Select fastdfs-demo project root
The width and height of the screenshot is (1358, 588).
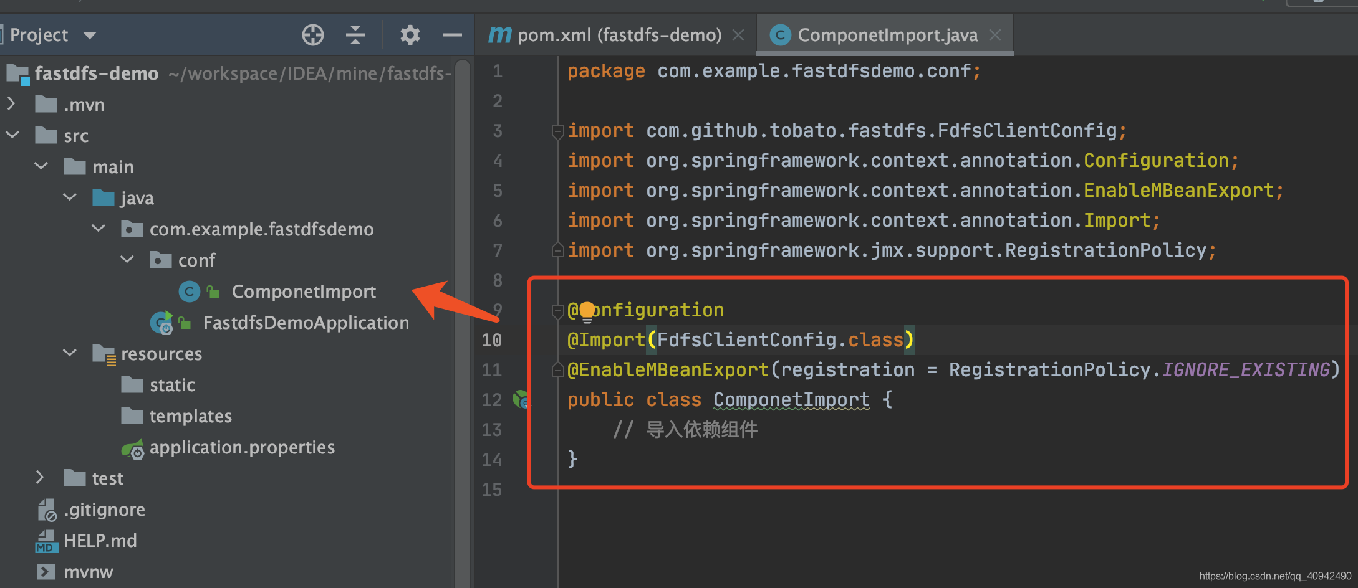pyautogui.click(x=97, y=73)
